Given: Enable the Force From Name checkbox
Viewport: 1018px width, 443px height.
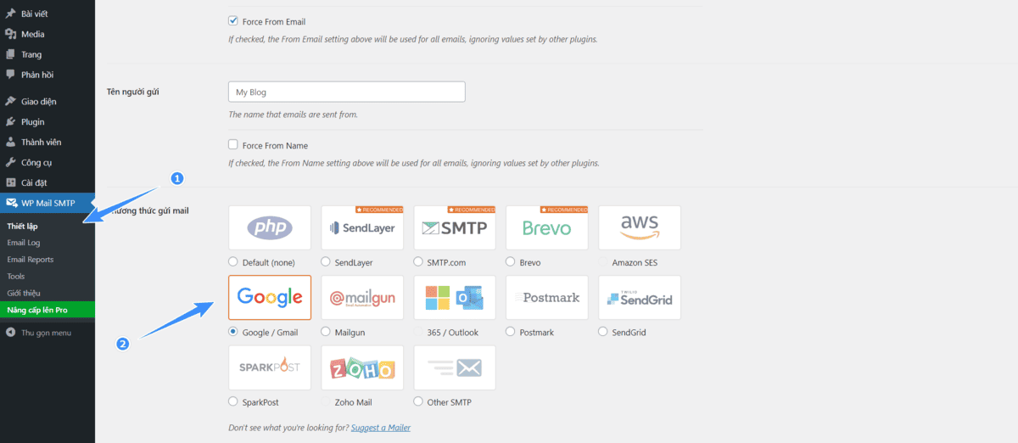Looking at the screenshot, I should click(x=233, y=145).
